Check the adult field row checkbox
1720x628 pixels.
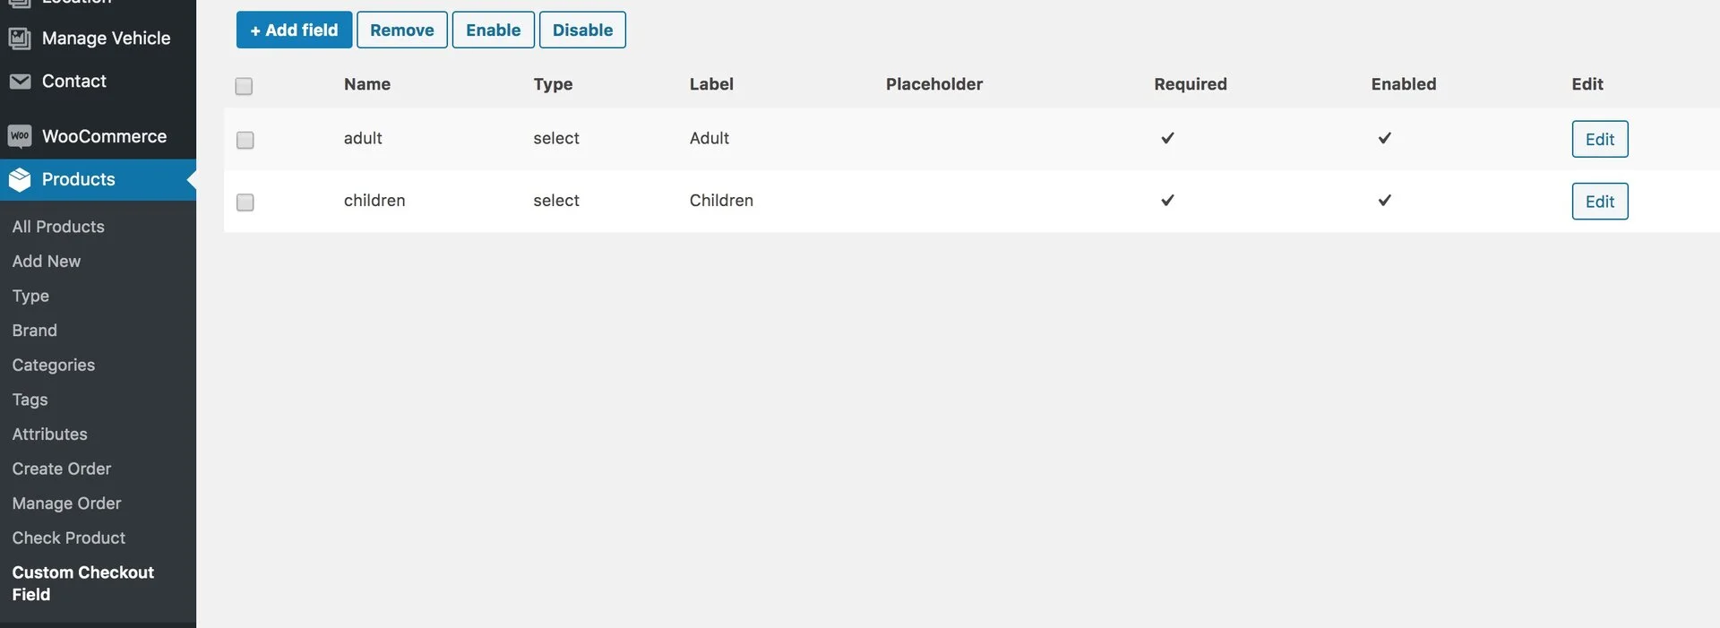point(245,140)
